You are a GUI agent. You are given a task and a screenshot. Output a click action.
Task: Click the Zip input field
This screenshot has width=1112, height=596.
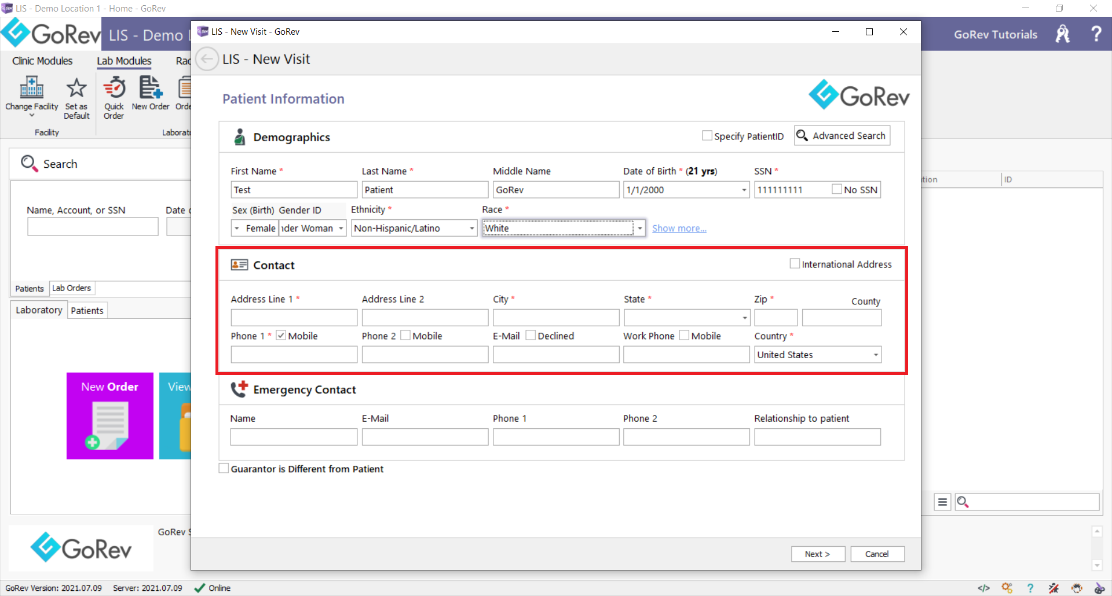click(776, 318)
